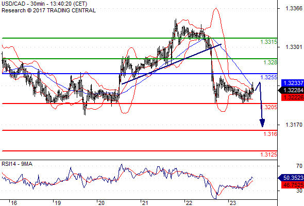Click the green 1.328 resistance label
This screenshot has width=304, height=206.
pos(271,62)
